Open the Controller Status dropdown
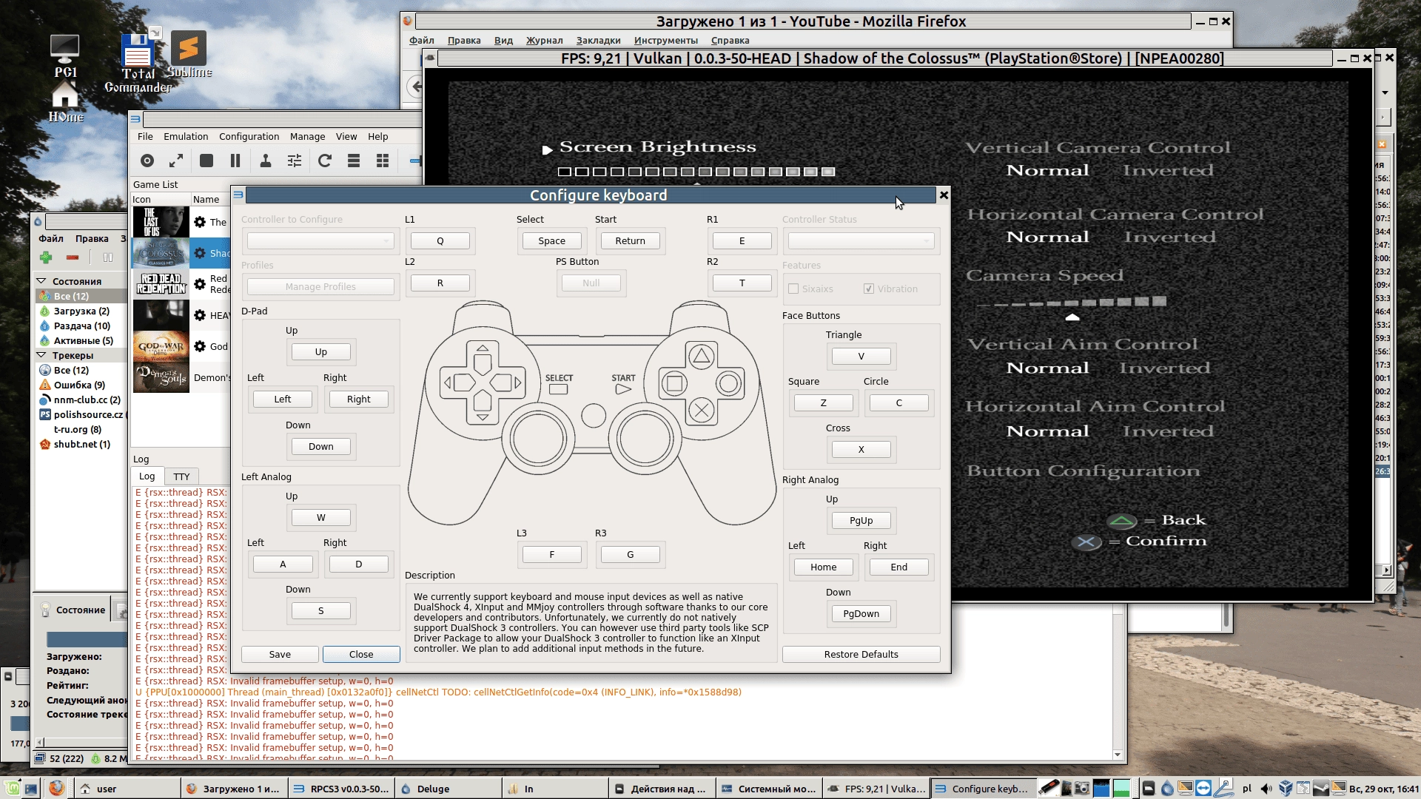The image size is (1421, 799). (861, 240)
